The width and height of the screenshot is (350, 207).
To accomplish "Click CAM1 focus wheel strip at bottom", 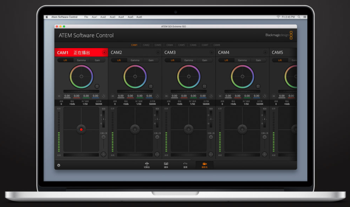I will tap(81, 155).
